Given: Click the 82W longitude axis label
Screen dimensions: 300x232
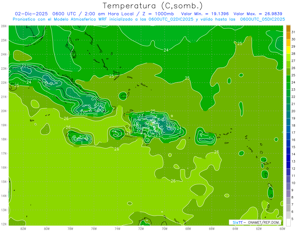Looking at the screenshot, I should (x=23, y=228).
